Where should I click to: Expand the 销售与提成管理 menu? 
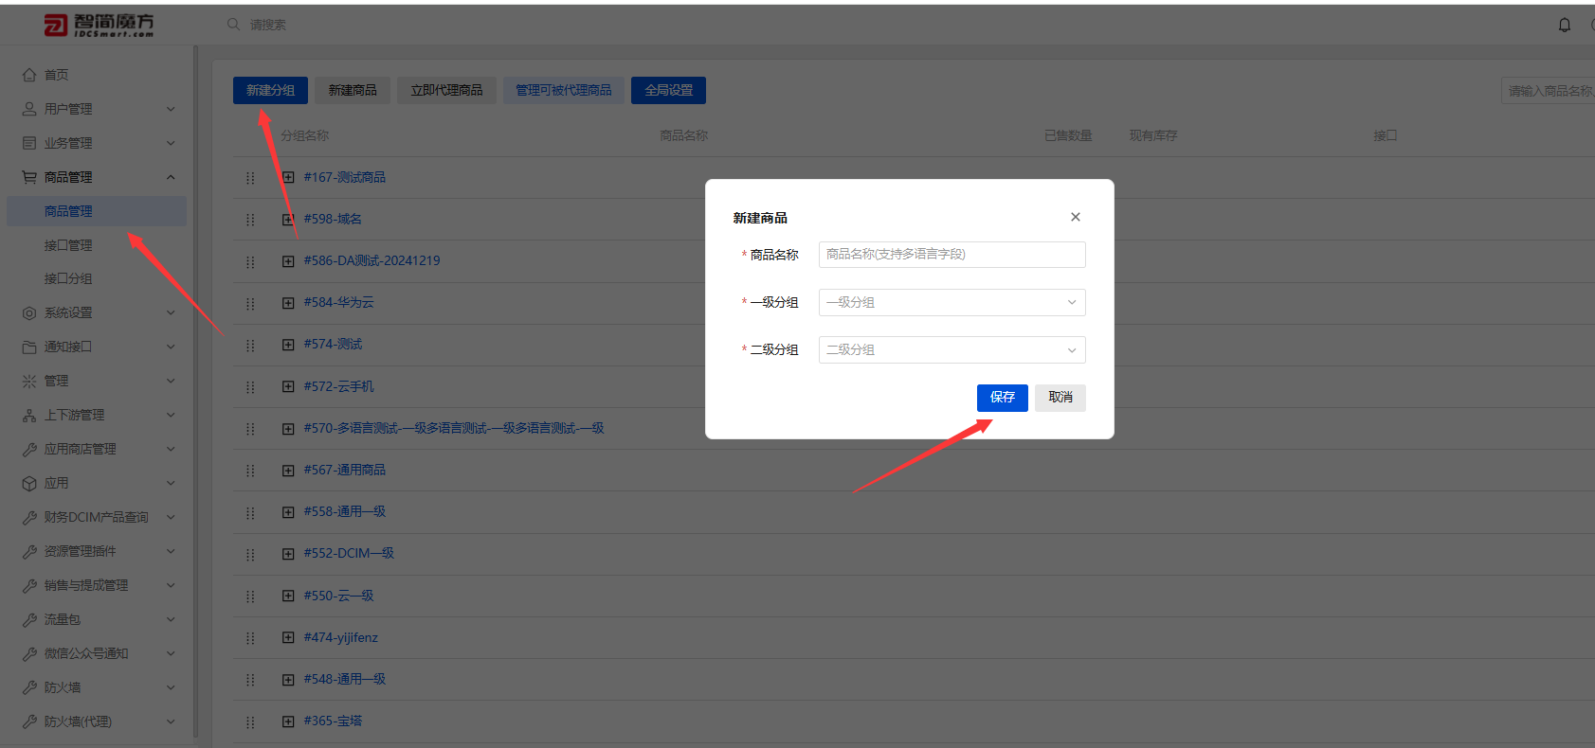(x=171, y=585)
